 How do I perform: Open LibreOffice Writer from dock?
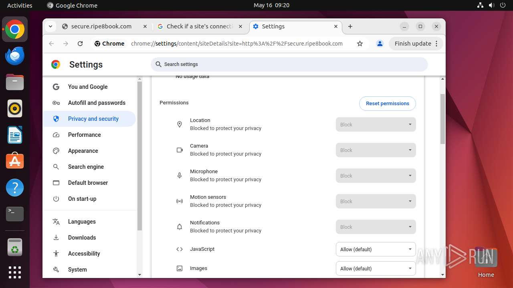[x=15, y=135]
